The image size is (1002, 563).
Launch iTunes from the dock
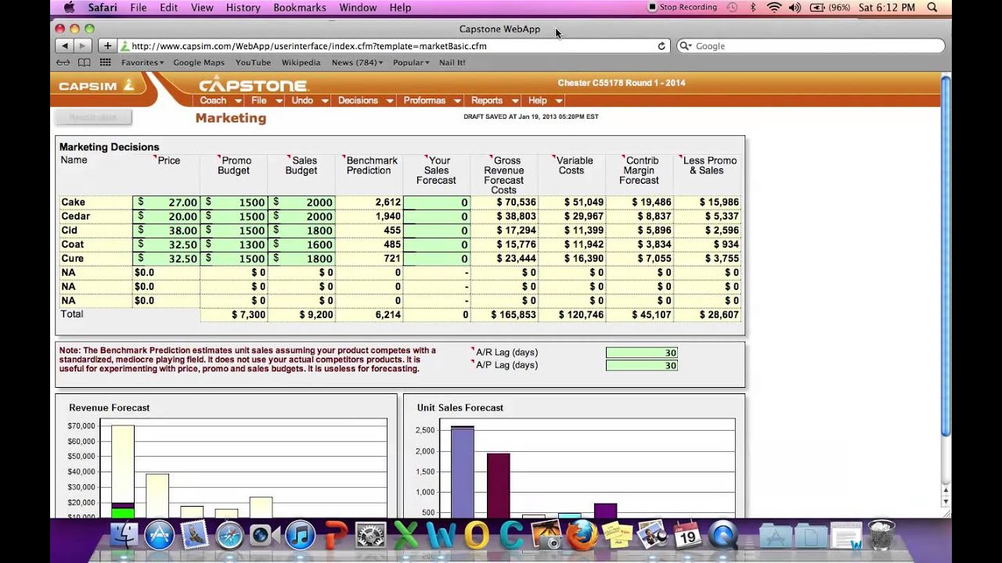point(301,536)
